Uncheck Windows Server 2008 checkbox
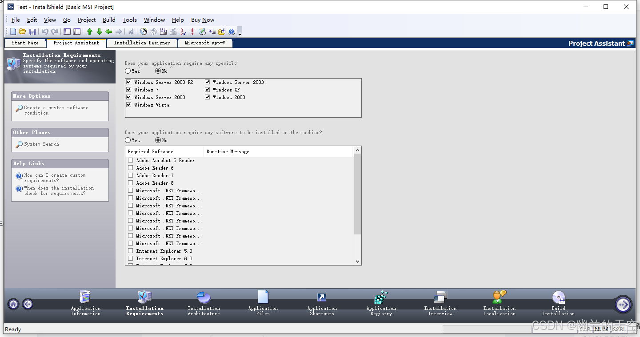This screenshot has height=337, width=640. 129,97
